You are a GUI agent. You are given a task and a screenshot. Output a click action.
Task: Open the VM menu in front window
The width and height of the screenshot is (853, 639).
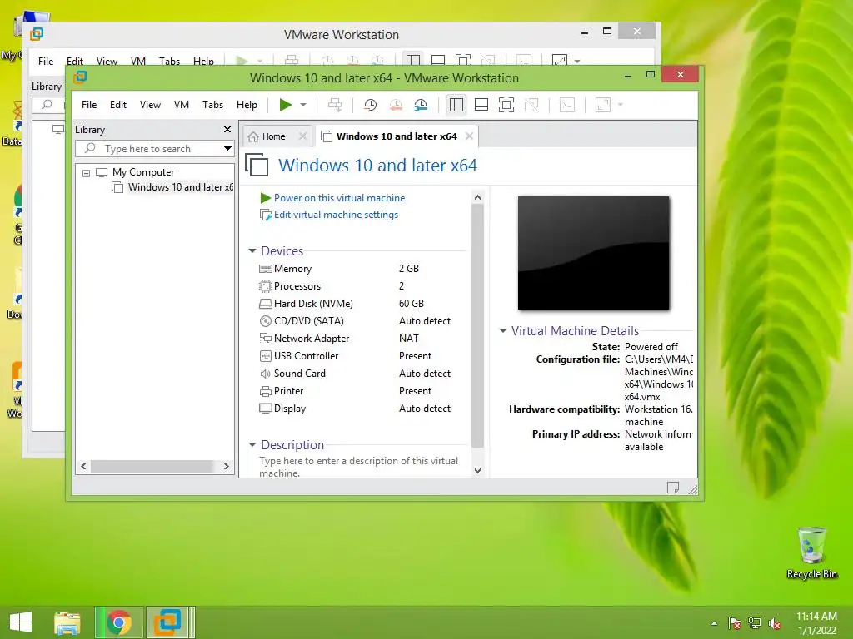[182, 105]
